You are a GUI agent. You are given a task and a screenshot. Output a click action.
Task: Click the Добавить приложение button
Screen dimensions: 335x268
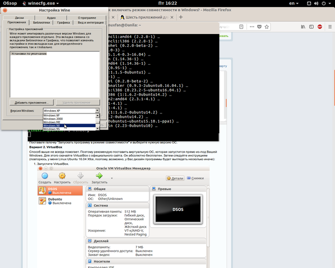coord(32,103)
